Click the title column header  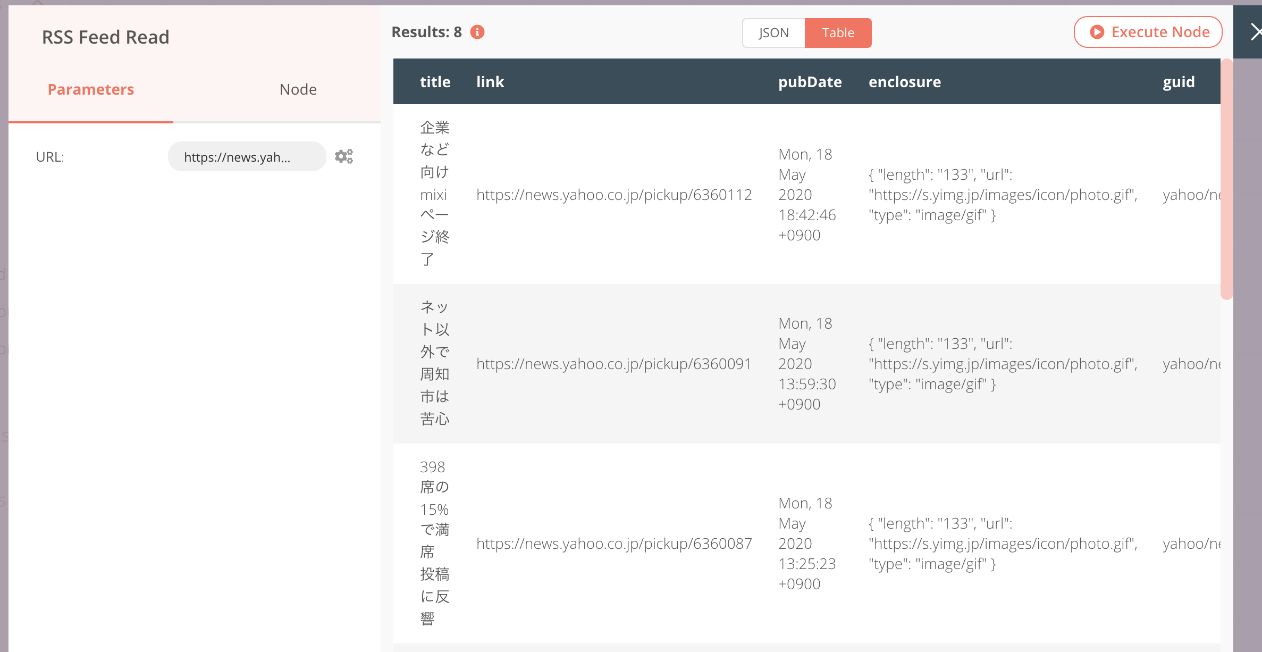(x=435, y=82)
